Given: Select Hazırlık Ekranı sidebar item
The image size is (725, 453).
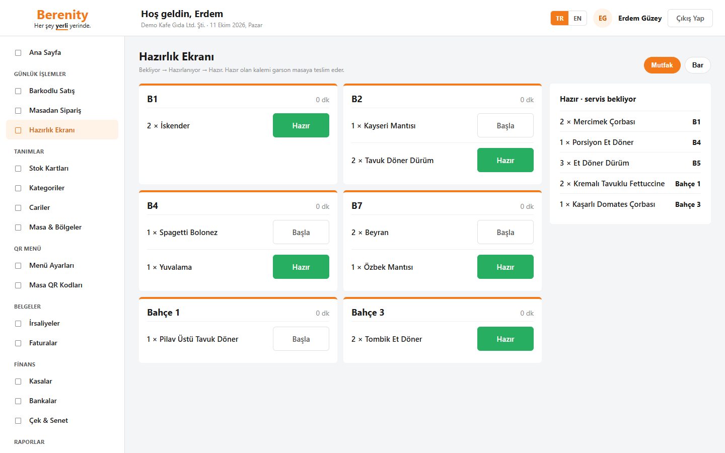Looking at the screenshot, I should (62, 130).
